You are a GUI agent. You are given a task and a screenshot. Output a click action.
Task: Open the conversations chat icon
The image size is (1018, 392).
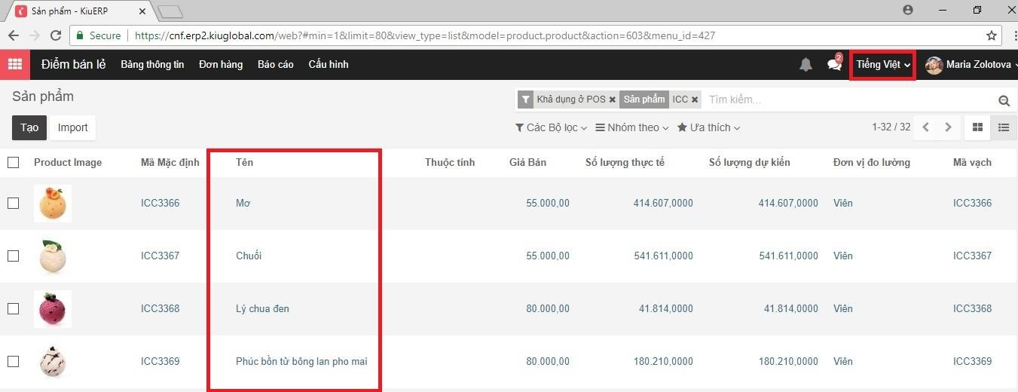834,65
